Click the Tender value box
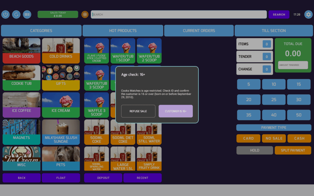The image size is (314, 196). 267,57
